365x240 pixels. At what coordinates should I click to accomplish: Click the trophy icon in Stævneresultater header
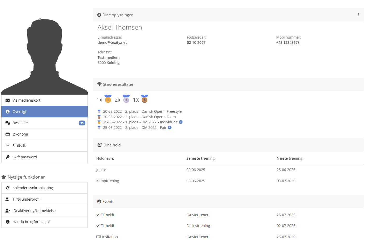tap(99, 84)
